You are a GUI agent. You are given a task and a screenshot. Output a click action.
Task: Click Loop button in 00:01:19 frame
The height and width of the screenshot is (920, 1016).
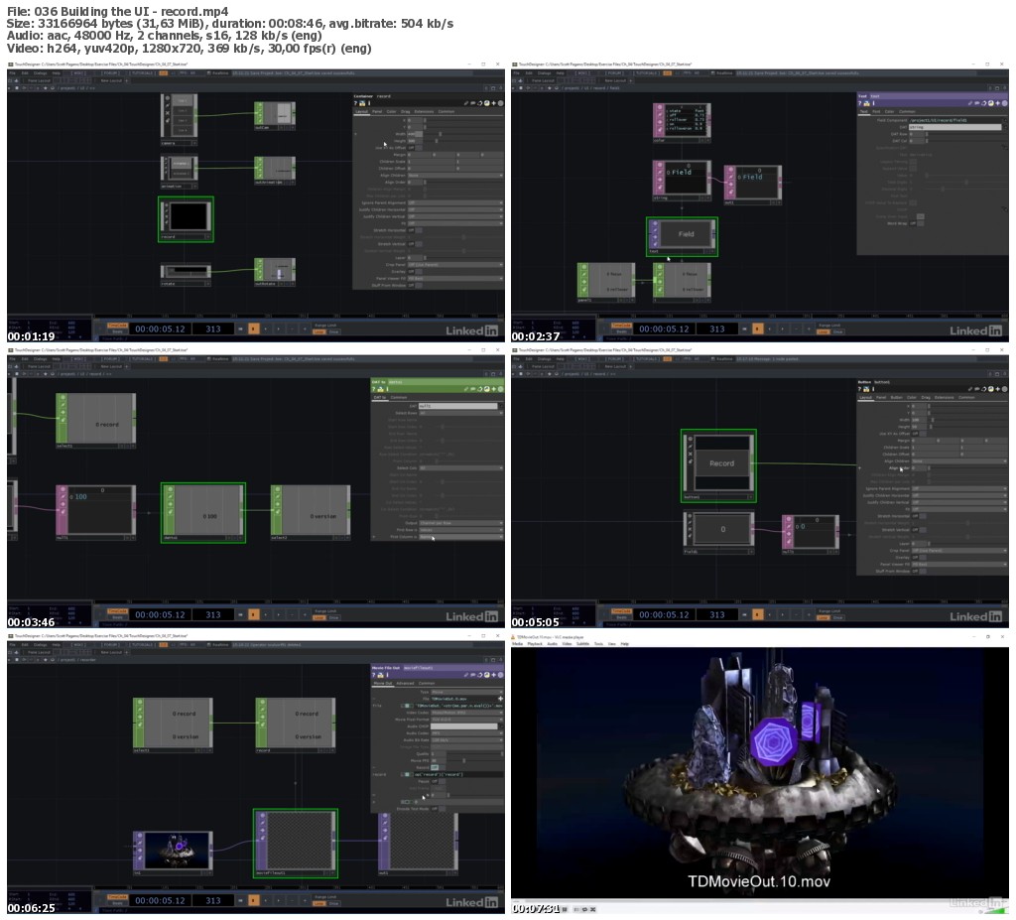tap(318, 331)
